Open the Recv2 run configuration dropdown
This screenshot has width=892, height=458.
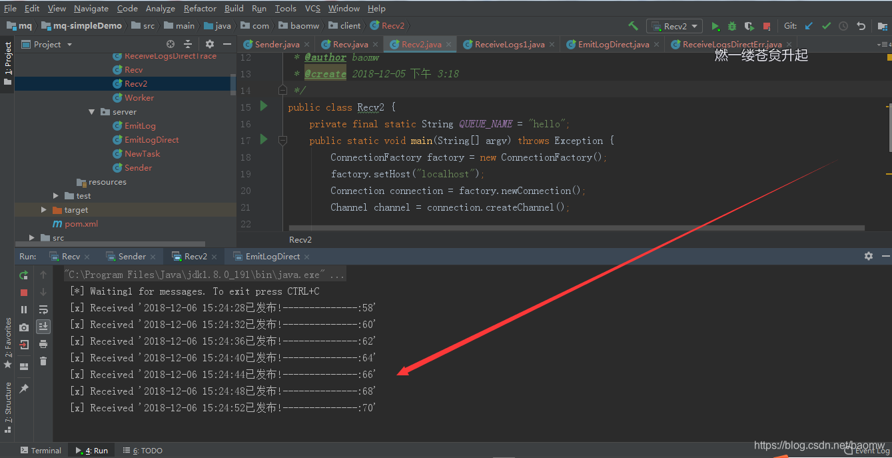click(674, 26)
